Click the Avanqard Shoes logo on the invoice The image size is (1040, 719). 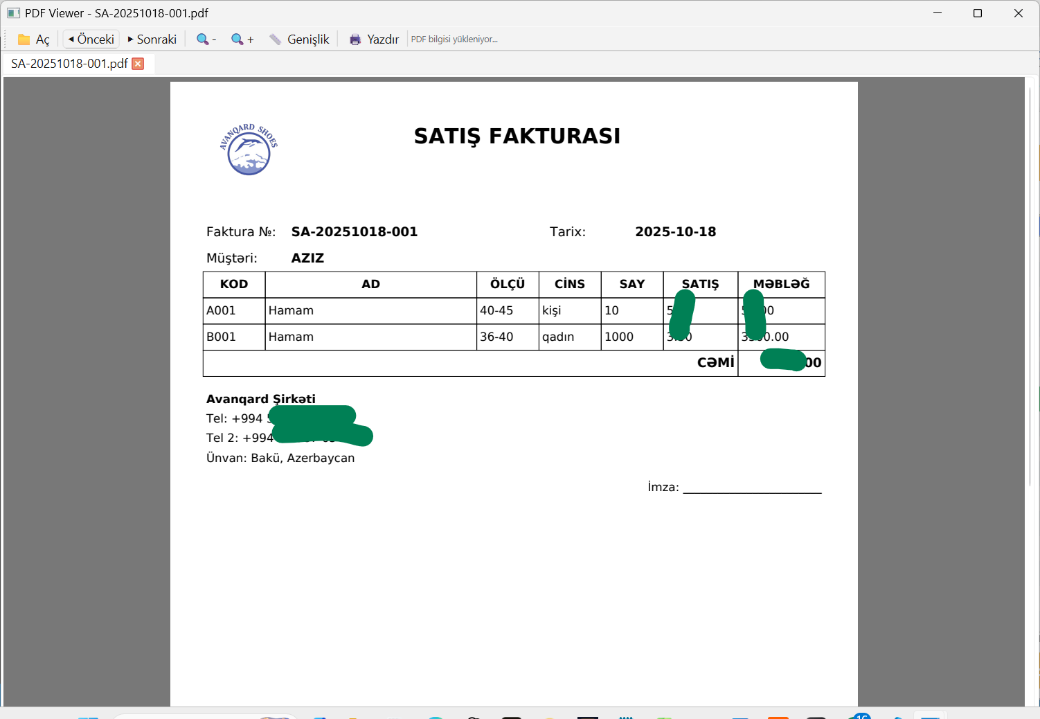[x=249, y=150]
